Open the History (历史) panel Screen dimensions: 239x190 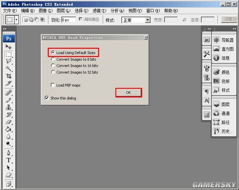(x=223, y=131)
